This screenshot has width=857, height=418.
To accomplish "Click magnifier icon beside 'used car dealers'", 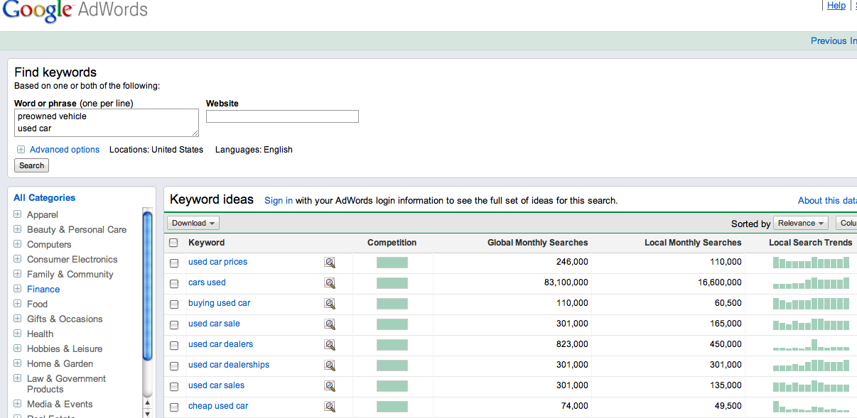I will click(330, 345).
